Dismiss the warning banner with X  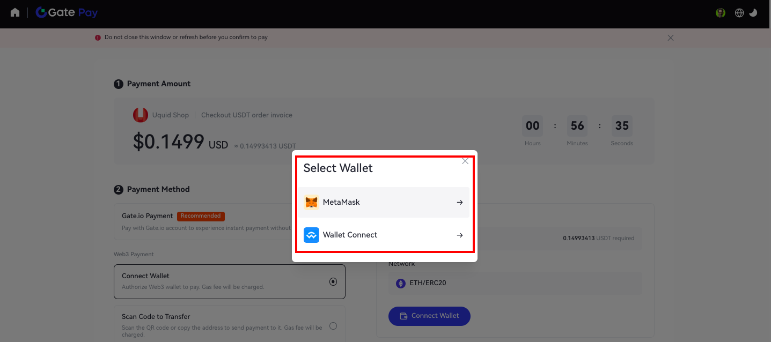[x=671, y=38]
